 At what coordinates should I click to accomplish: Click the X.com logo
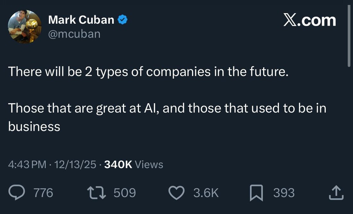coord(309,21)
